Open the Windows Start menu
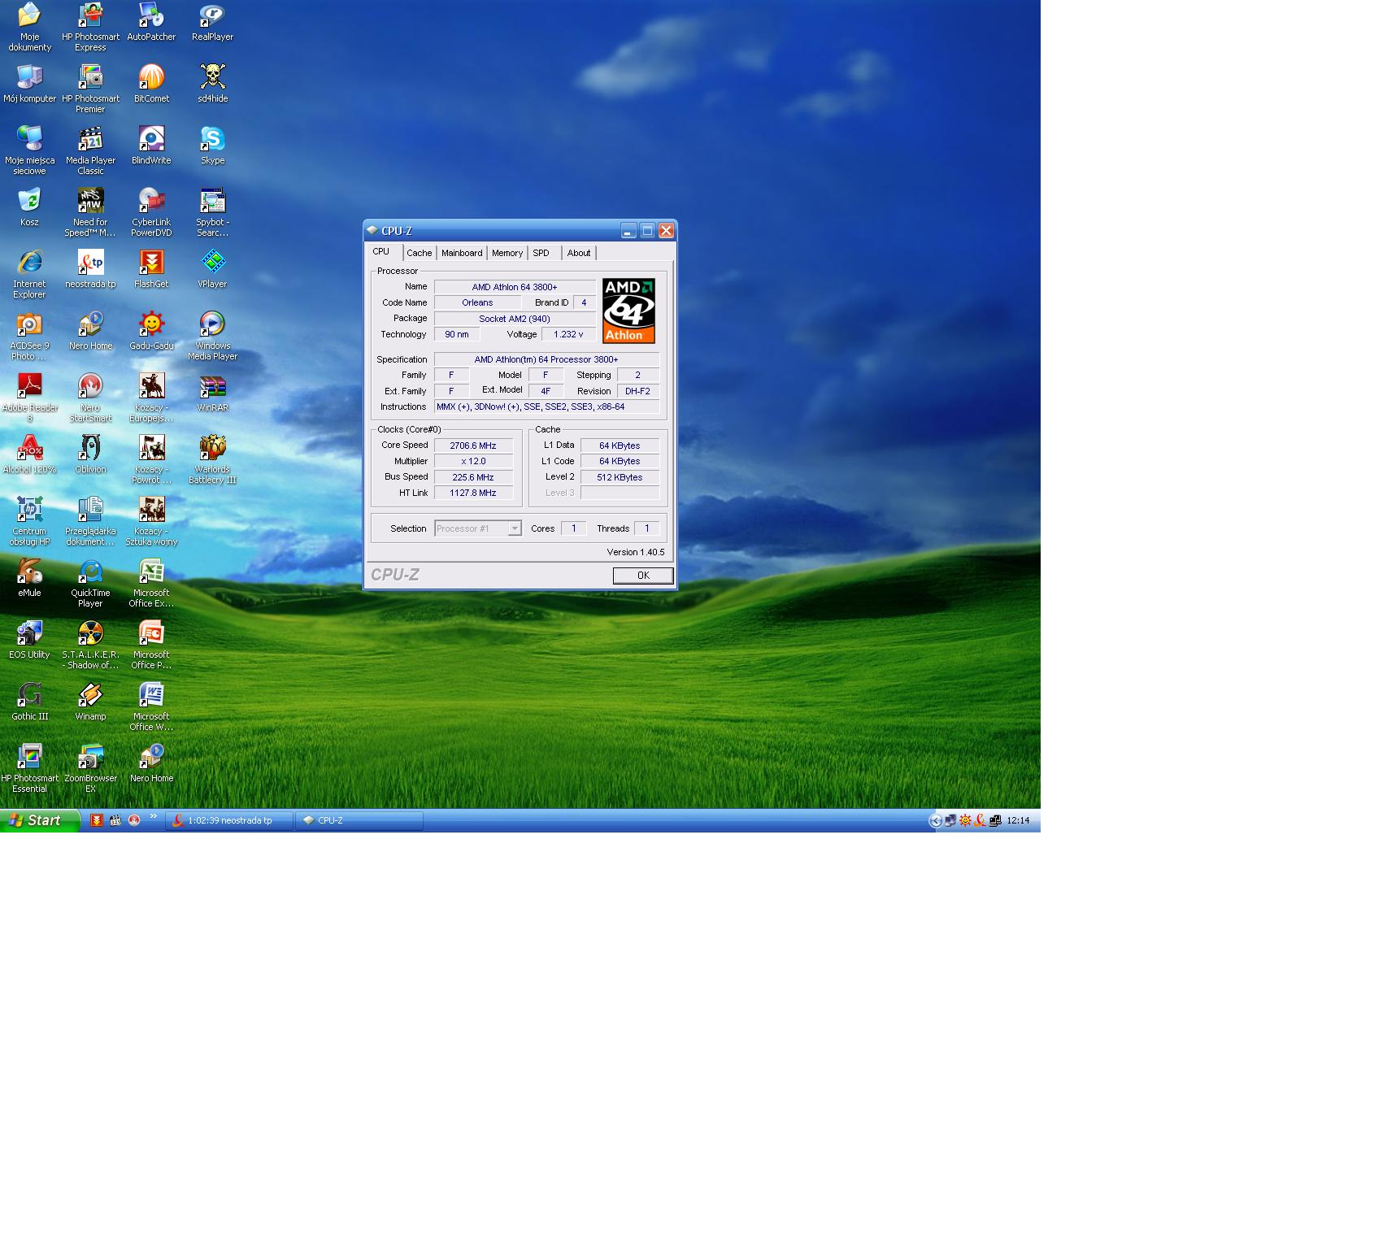Image resolution: width=1374 pixels, height=1252 pixels. tap(40, 820)
